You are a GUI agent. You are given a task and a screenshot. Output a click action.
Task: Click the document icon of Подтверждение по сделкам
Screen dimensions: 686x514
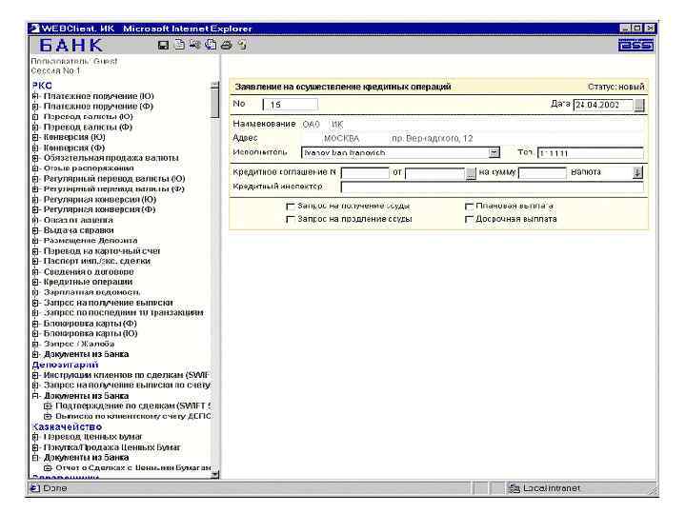(x=48, y=406)
